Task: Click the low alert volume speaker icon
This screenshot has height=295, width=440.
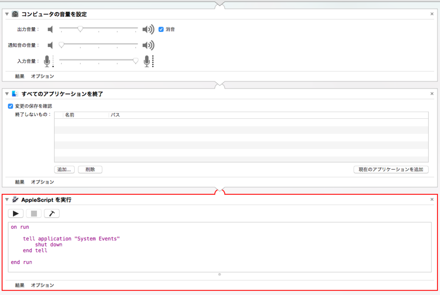Action: tap(50, 45)
